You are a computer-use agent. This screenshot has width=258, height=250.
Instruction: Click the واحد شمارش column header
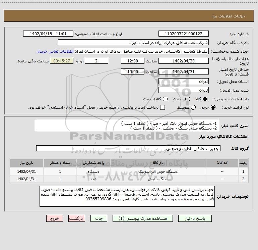pos(93,163)
